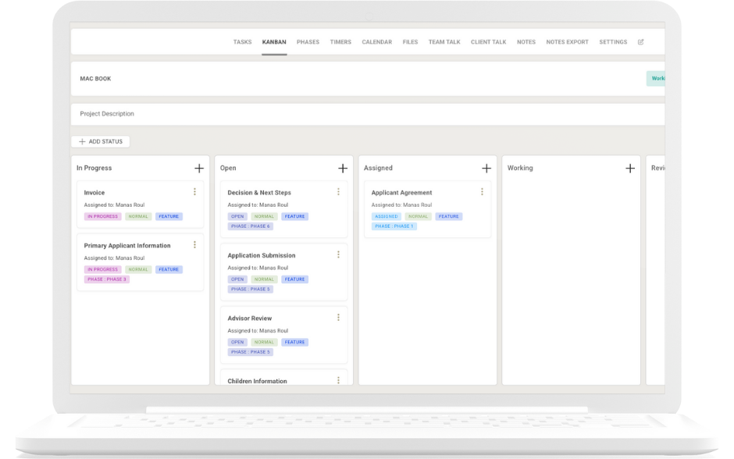Screen dimensions: 734x459
Task: Open the Children Information card
Action: pos(257,381)
